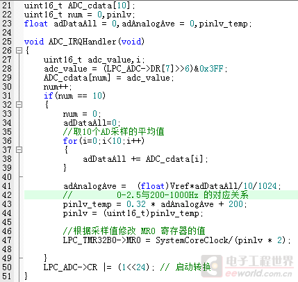Click the 0.32 constant on line 43
298x282 pixels.
[x=136, y=204]
